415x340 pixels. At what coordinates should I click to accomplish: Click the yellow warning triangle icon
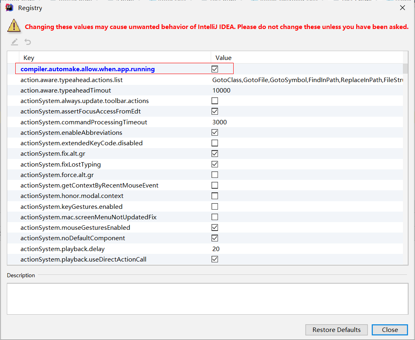[14, 26]
